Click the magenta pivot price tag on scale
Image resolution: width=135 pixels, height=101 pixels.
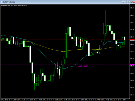[x=132, y=65]
